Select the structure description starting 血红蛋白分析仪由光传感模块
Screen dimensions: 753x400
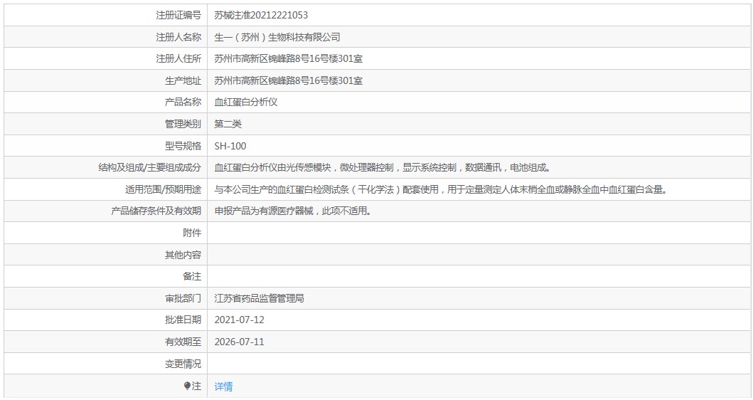tap(383, 167)
